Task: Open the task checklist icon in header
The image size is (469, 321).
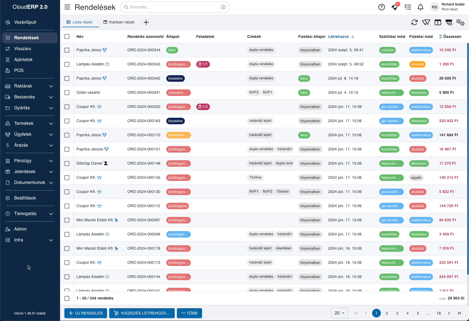Action: tap(408, 7)
